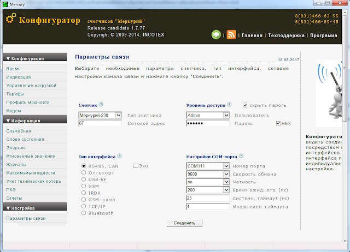Image resolution: width=350 pixels, height=252 pixels.
Task: Select the GSM-шлюз radio button
Action: pyautogui.click(x=84, y=199)
